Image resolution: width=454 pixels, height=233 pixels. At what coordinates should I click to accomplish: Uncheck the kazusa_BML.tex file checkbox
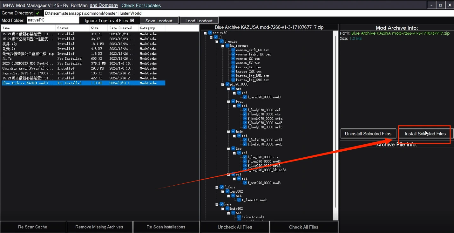233,67
